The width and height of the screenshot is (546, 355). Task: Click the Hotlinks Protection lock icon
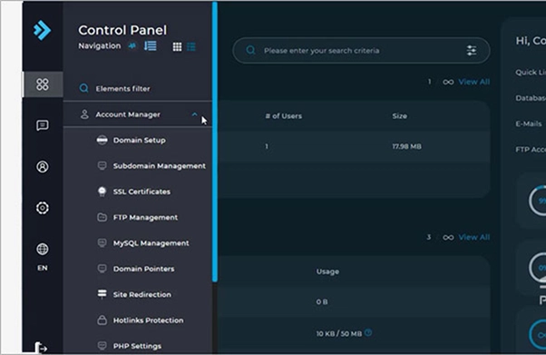tap(102, 320)
